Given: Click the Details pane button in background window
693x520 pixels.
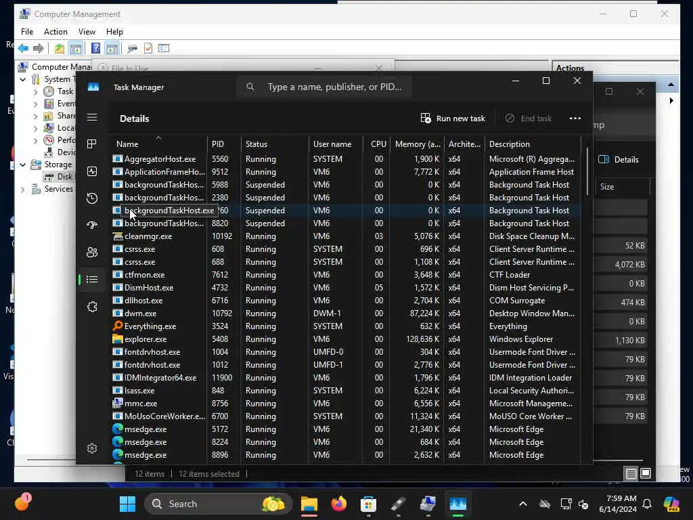Looking at the screenshot, I should tap(619, 160).
